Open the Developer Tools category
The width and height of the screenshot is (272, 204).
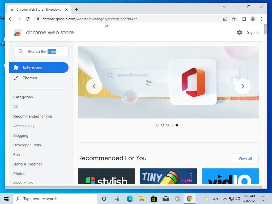(x=27, y=145)
